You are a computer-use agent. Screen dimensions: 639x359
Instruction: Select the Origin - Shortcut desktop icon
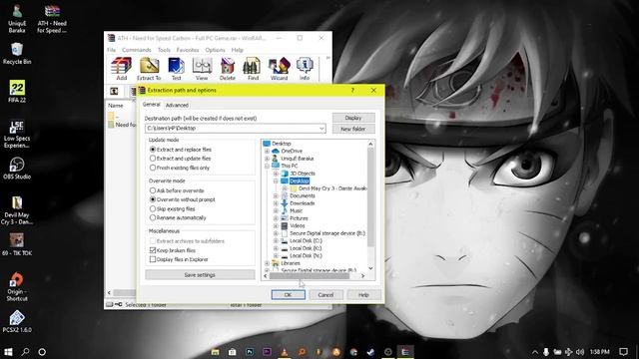tap(17, 286)
